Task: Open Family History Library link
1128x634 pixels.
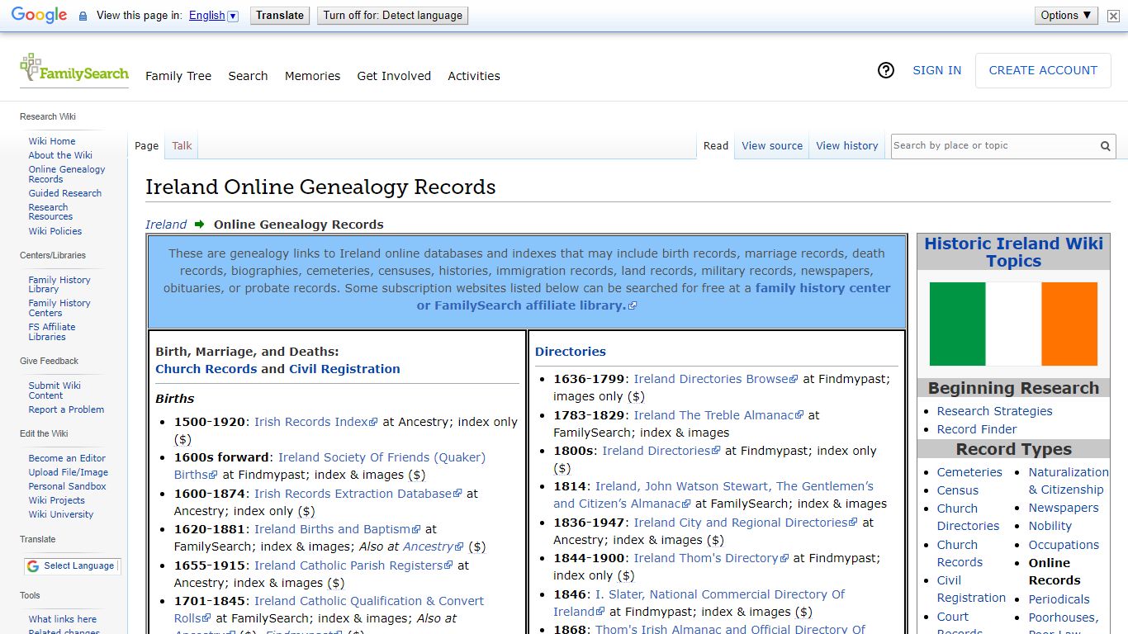Action: point(59,285)
